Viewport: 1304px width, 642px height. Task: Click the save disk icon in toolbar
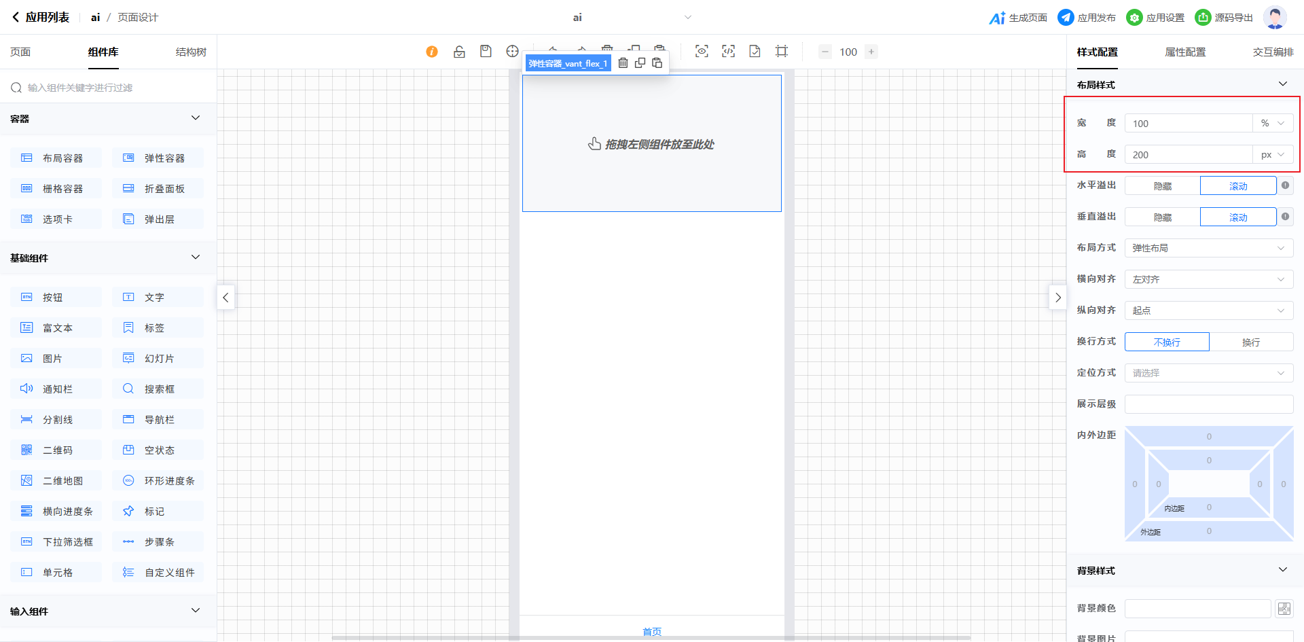(x=486, y=52)
